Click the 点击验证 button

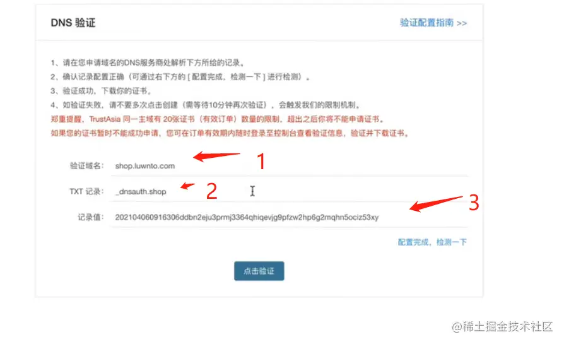(259, 271)
